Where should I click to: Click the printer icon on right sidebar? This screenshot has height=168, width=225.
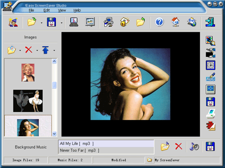211,114
